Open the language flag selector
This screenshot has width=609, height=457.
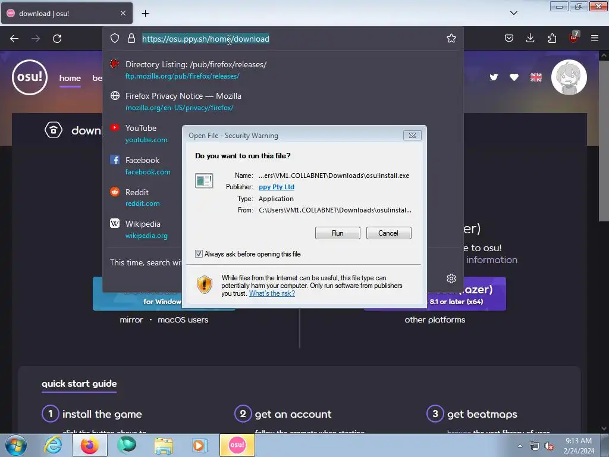click(x=536, y=77)
